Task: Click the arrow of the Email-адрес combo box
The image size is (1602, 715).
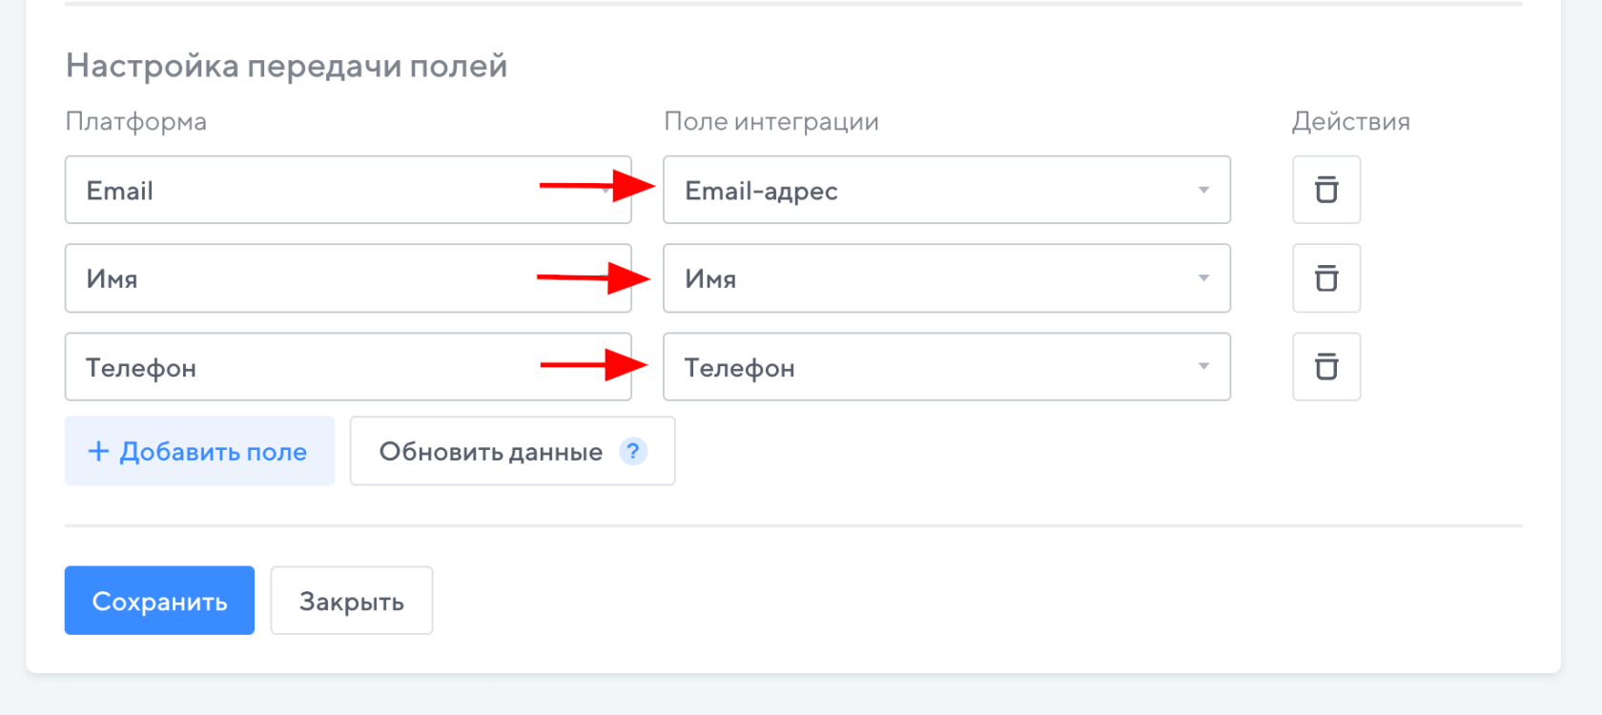Action: [1203, 191]
